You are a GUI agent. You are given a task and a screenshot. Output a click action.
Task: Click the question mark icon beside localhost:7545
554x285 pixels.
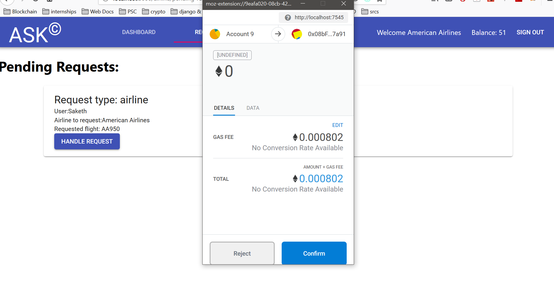tap(288, 17)
